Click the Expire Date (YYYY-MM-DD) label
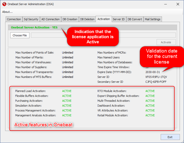Image resolution: width=184 pixels, height=143 pixels. tap(115, 72)
